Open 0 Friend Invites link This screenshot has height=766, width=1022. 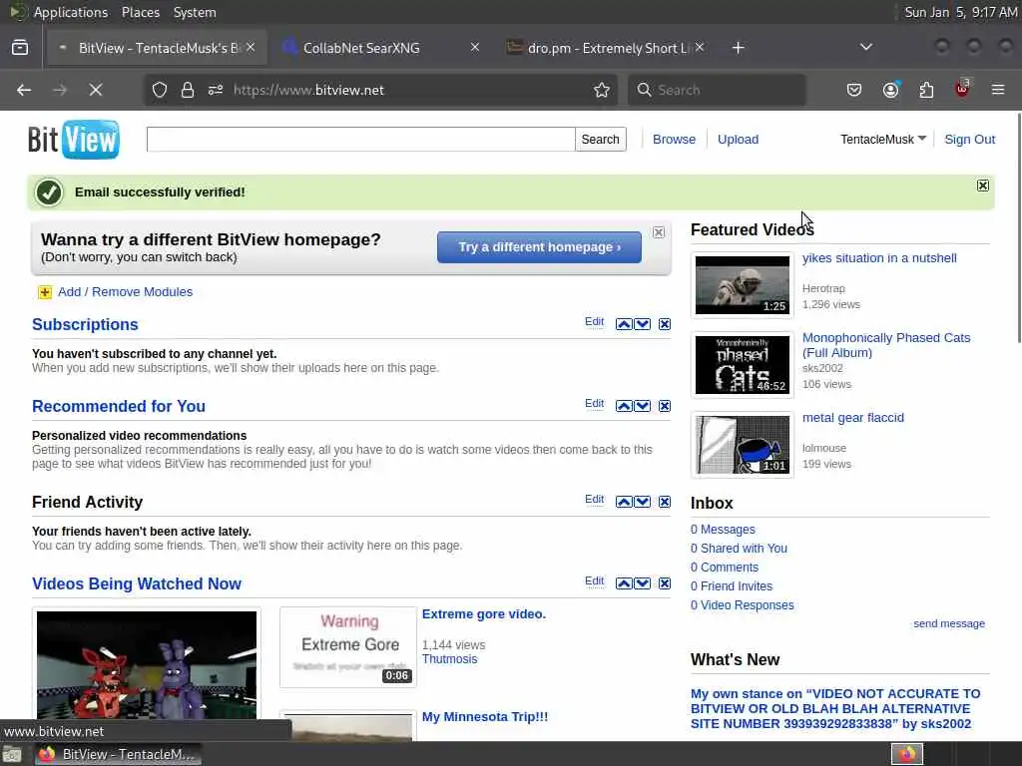732,586
